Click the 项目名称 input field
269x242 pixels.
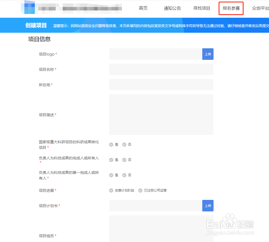[161, 69]
